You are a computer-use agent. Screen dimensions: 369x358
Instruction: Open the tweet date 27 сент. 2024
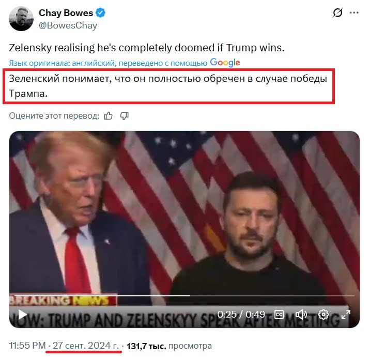[86, 346]
